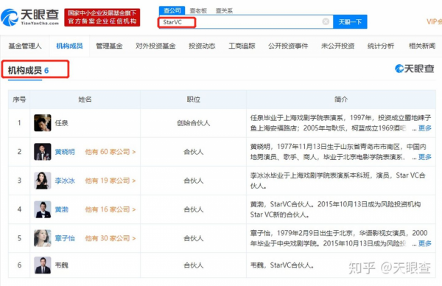The width and height of the screenshot is (442, 286).
Task: Click the VIP会员 link at the header edge
Action: 434,21
